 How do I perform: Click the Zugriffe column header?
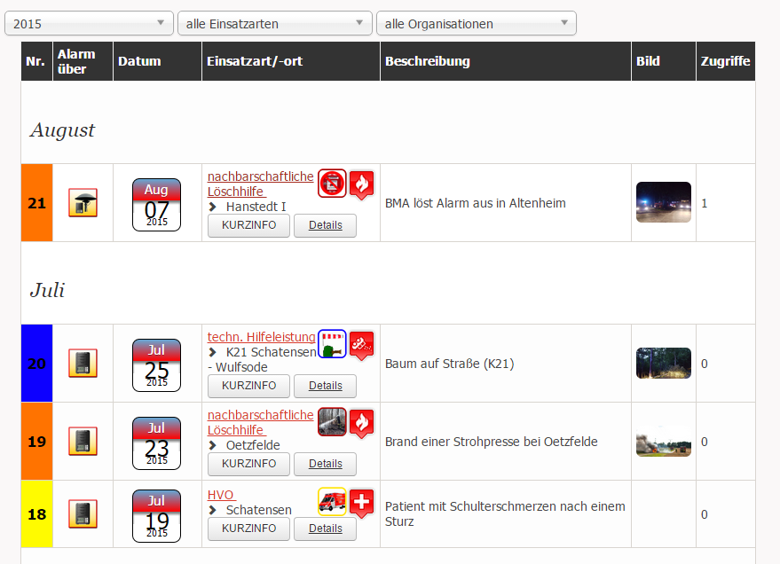725,61
